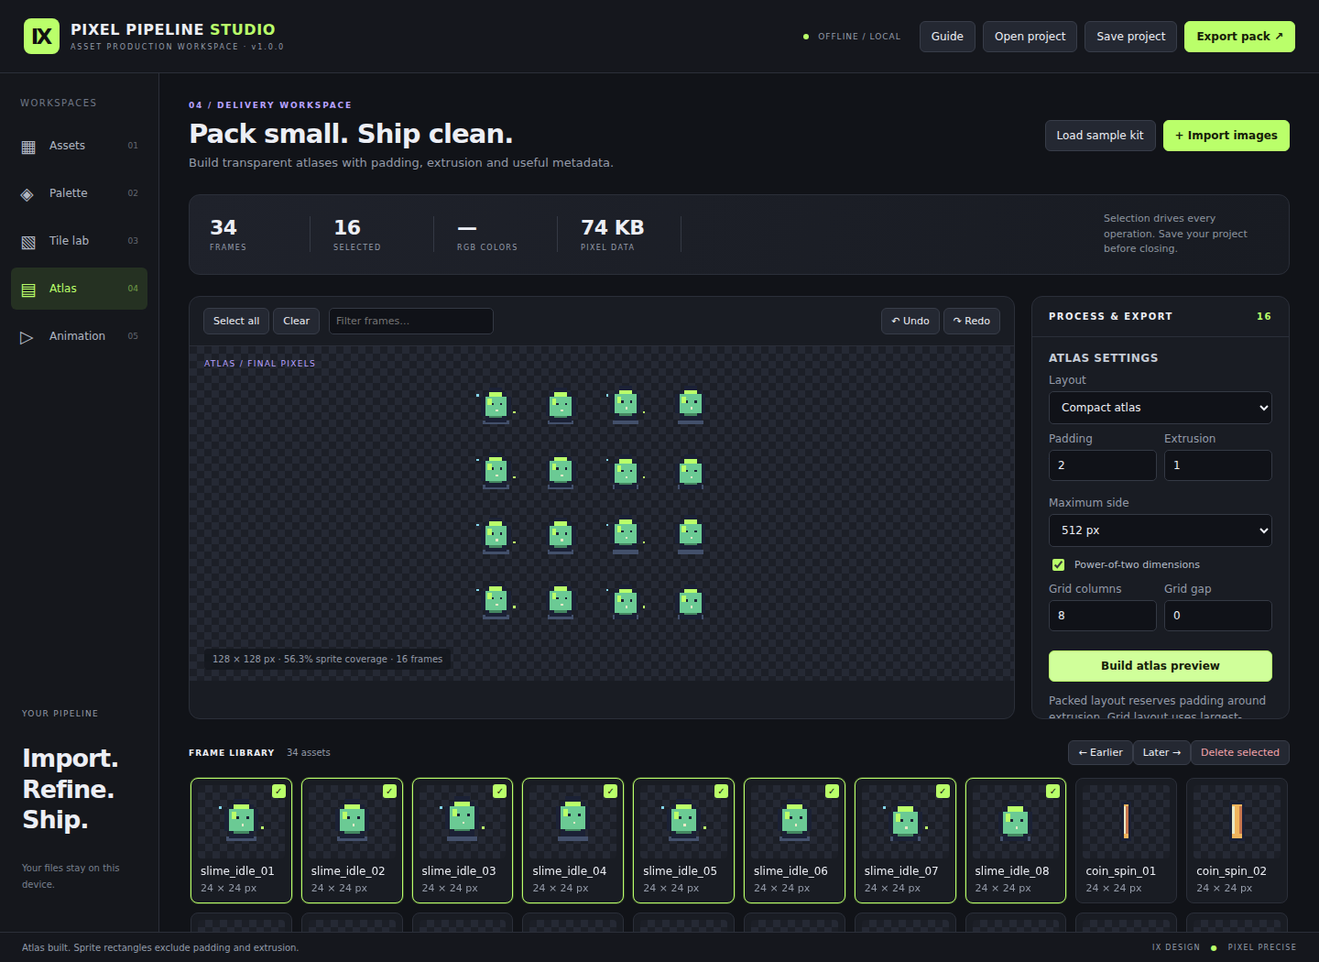This screenshot has width=1319, height=962.
Task: Click the Padding value field
Action: [1102, 465]
